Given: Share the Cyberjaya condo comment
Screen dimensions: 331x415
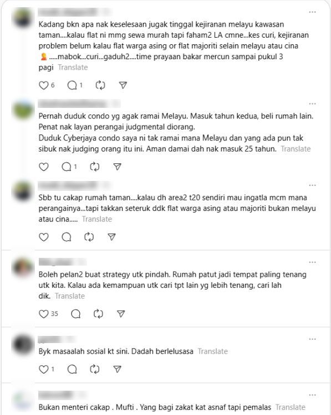Looking at the screenshot, I should click(x=117, y=167).
